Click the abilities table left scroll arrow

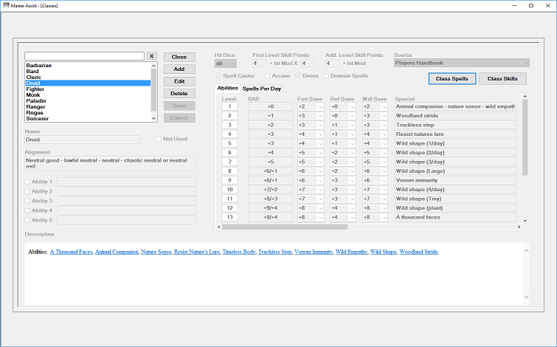click(219, 227)
